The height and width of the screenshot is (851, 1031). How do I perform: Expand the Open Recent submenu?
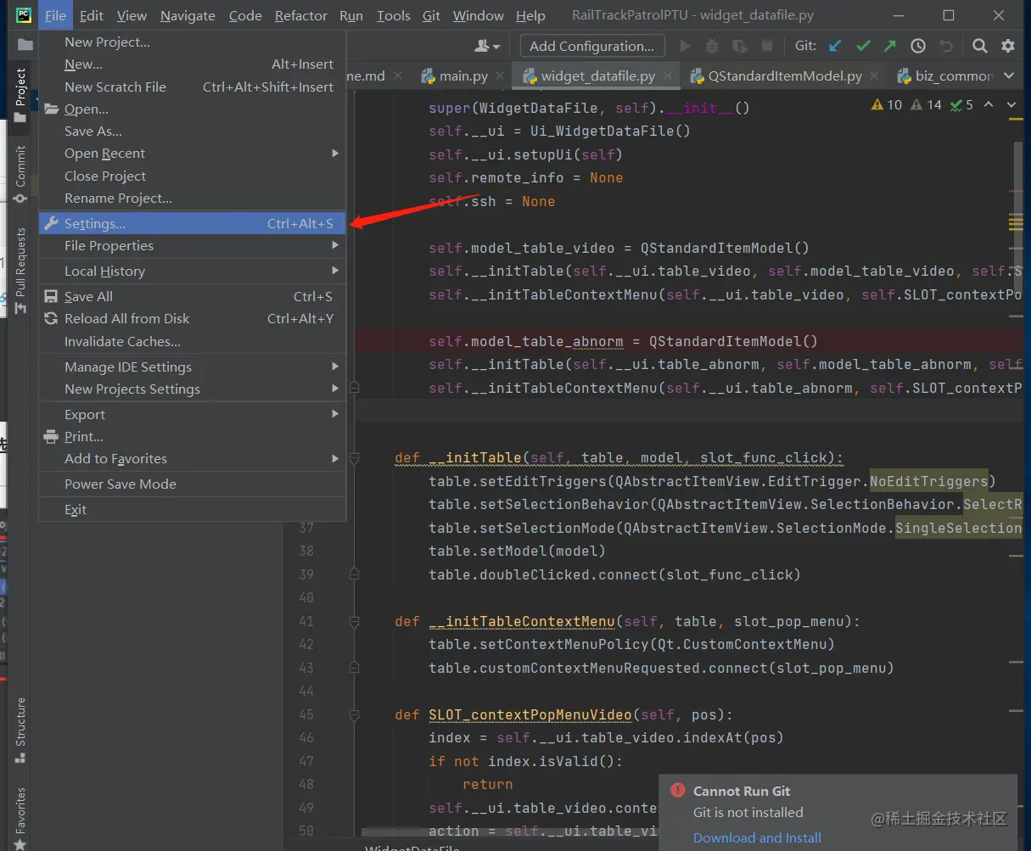(335, 154)
